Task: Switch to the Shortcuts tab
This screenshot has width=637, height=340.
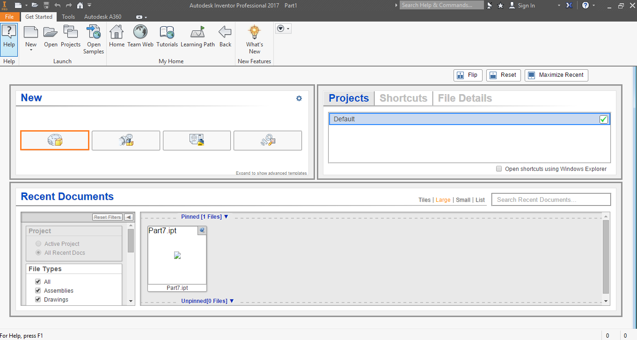Action: tap(403, 98)
